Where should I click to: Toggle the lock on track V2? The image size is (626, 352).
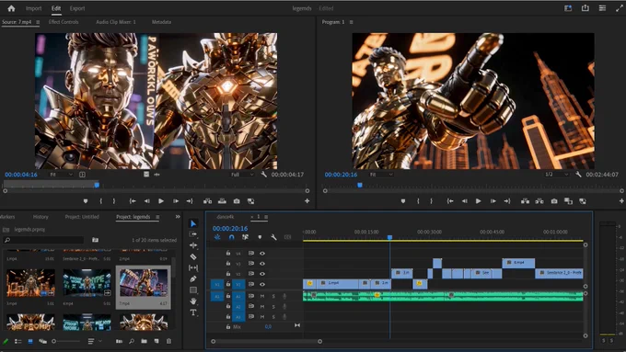(228, 274)
